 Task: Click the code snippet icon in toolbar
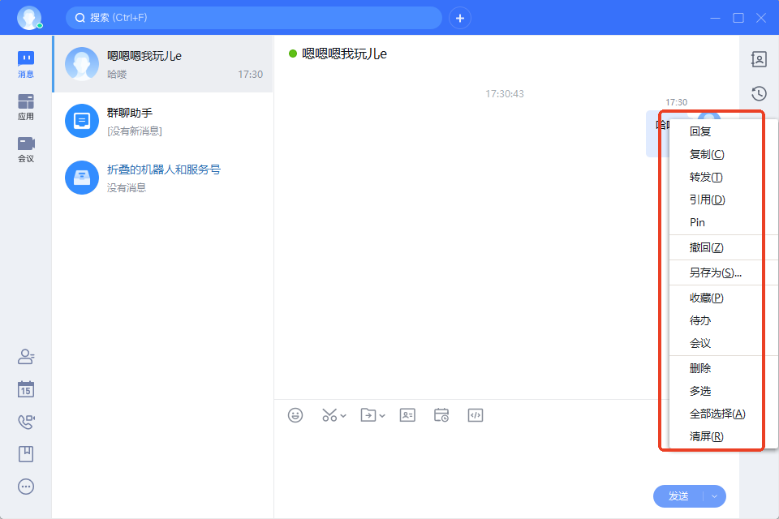[476, 415]
